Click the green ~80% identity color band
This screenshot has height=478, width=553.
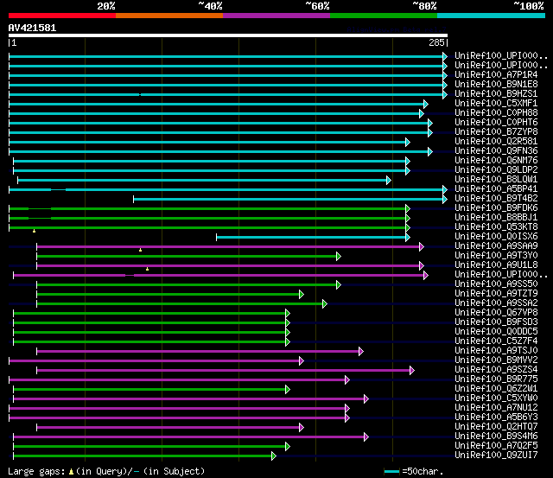click(x=384, y=16)
